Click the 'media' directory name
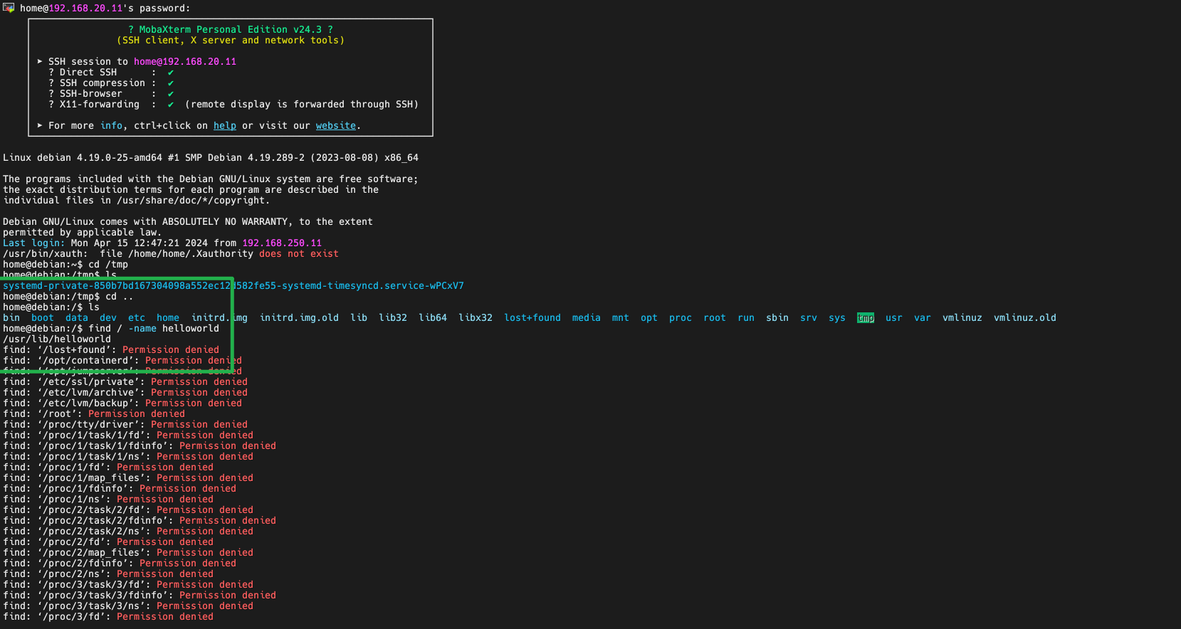This screenshot has height=629, width=1181. 586,318
